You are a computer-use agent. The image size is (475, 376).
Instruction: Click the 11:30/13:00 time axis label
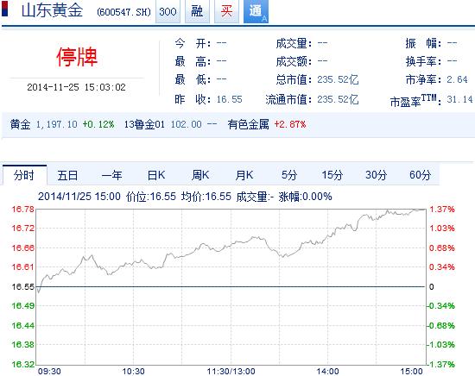click(x=231, y=371)
